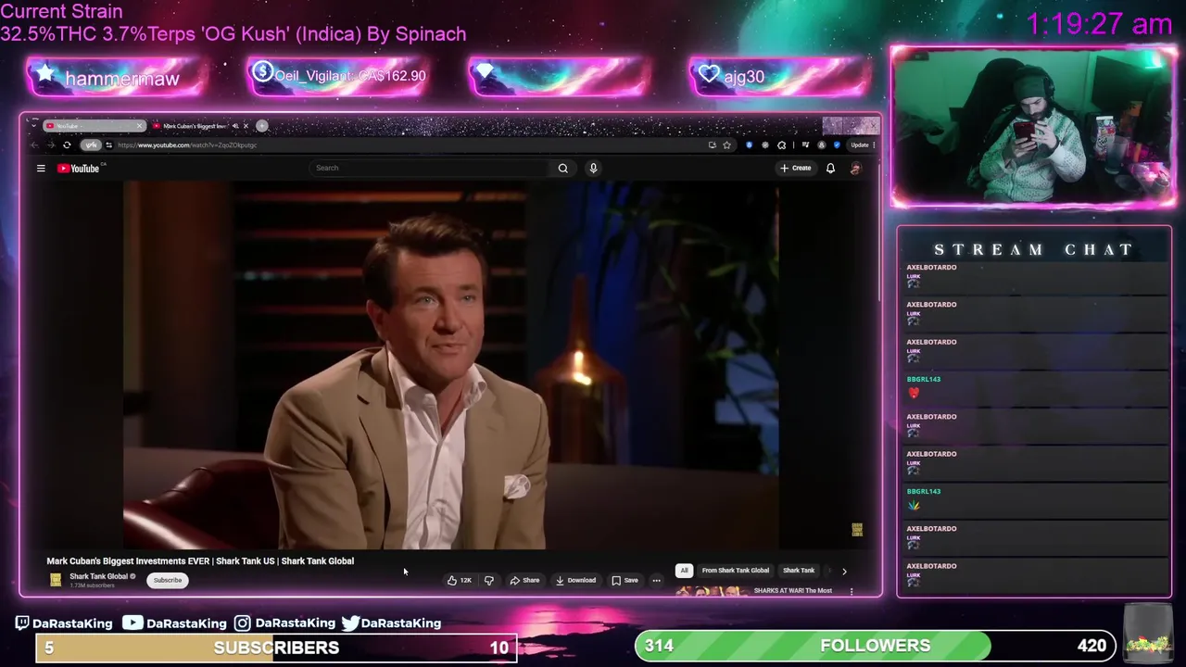
Task: Select the Mark Cuban's Biggest tab
Action: (193, 126)
